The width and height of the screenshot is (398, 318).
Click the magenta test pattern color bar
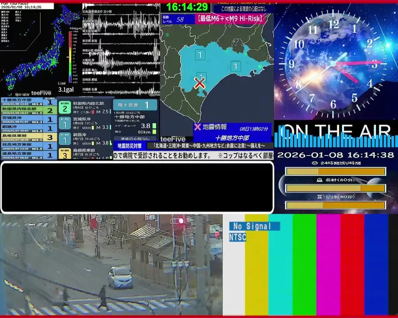click(x=328, y=265)
